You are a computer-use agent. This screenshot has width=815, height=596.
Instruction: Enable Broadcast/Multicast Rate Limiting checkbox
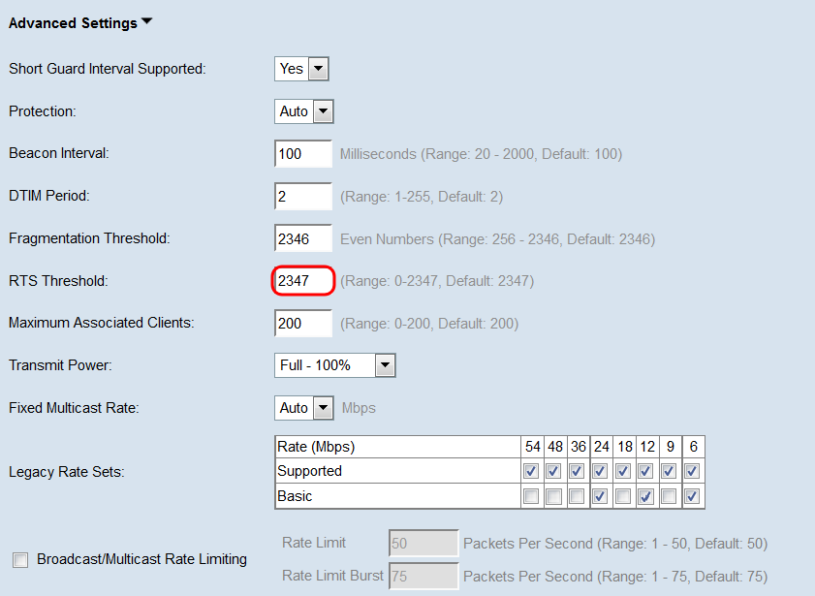[20, 559]
